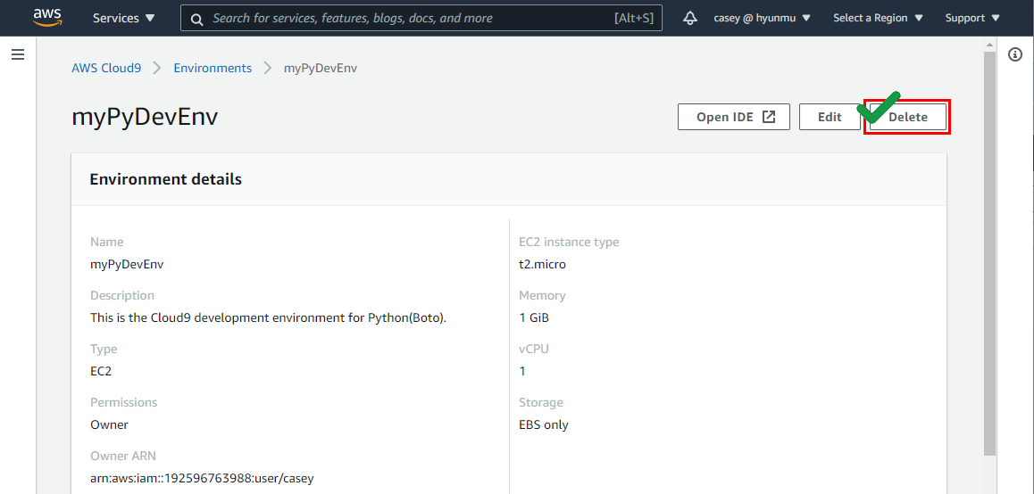The width and height of the screenshot is (1034, 494).
Task: Focus the services search field
Action: coord(421,19)
